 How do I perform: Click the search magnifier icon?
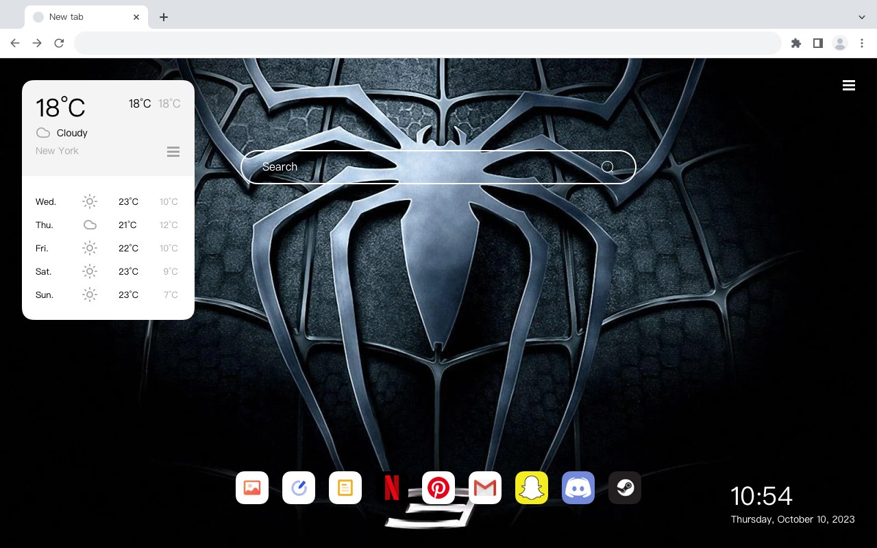click(x=607, y=166)
